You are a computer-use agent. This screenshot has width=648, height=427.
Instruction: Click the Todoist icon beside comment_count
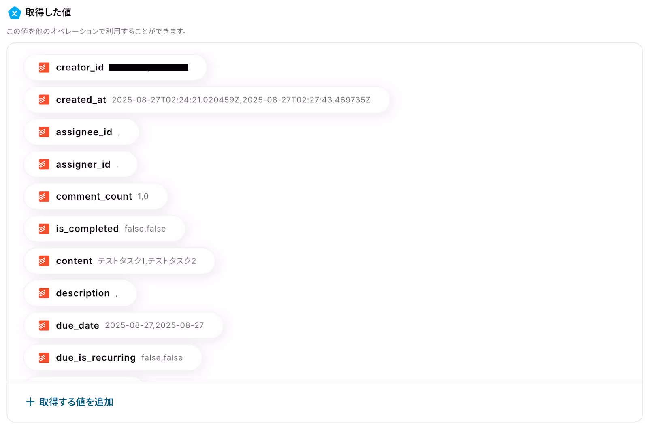(x=44, y=196)
